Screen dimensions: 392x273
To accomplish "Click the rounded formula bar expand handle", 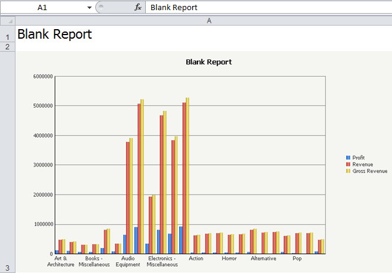I will pyautogui.click(x=101, y=7).
